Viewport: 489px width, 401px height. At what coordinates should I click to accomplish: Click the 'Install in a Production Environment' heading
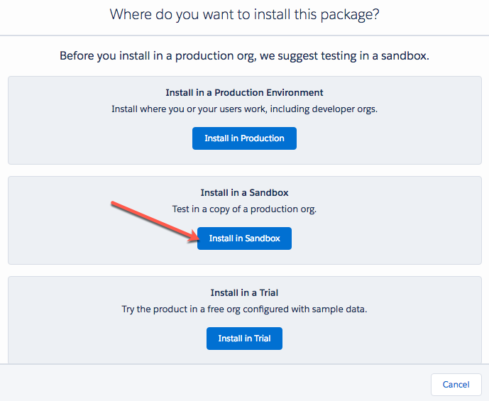coord(244,92)
